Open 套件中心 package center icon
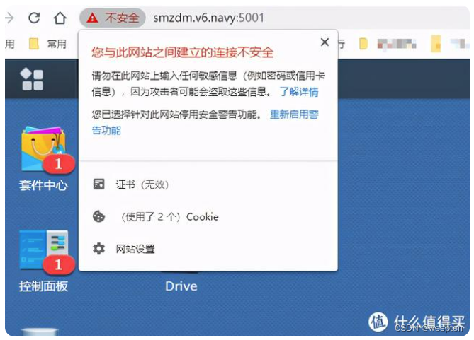474x340 pixels. pos(43,158)
